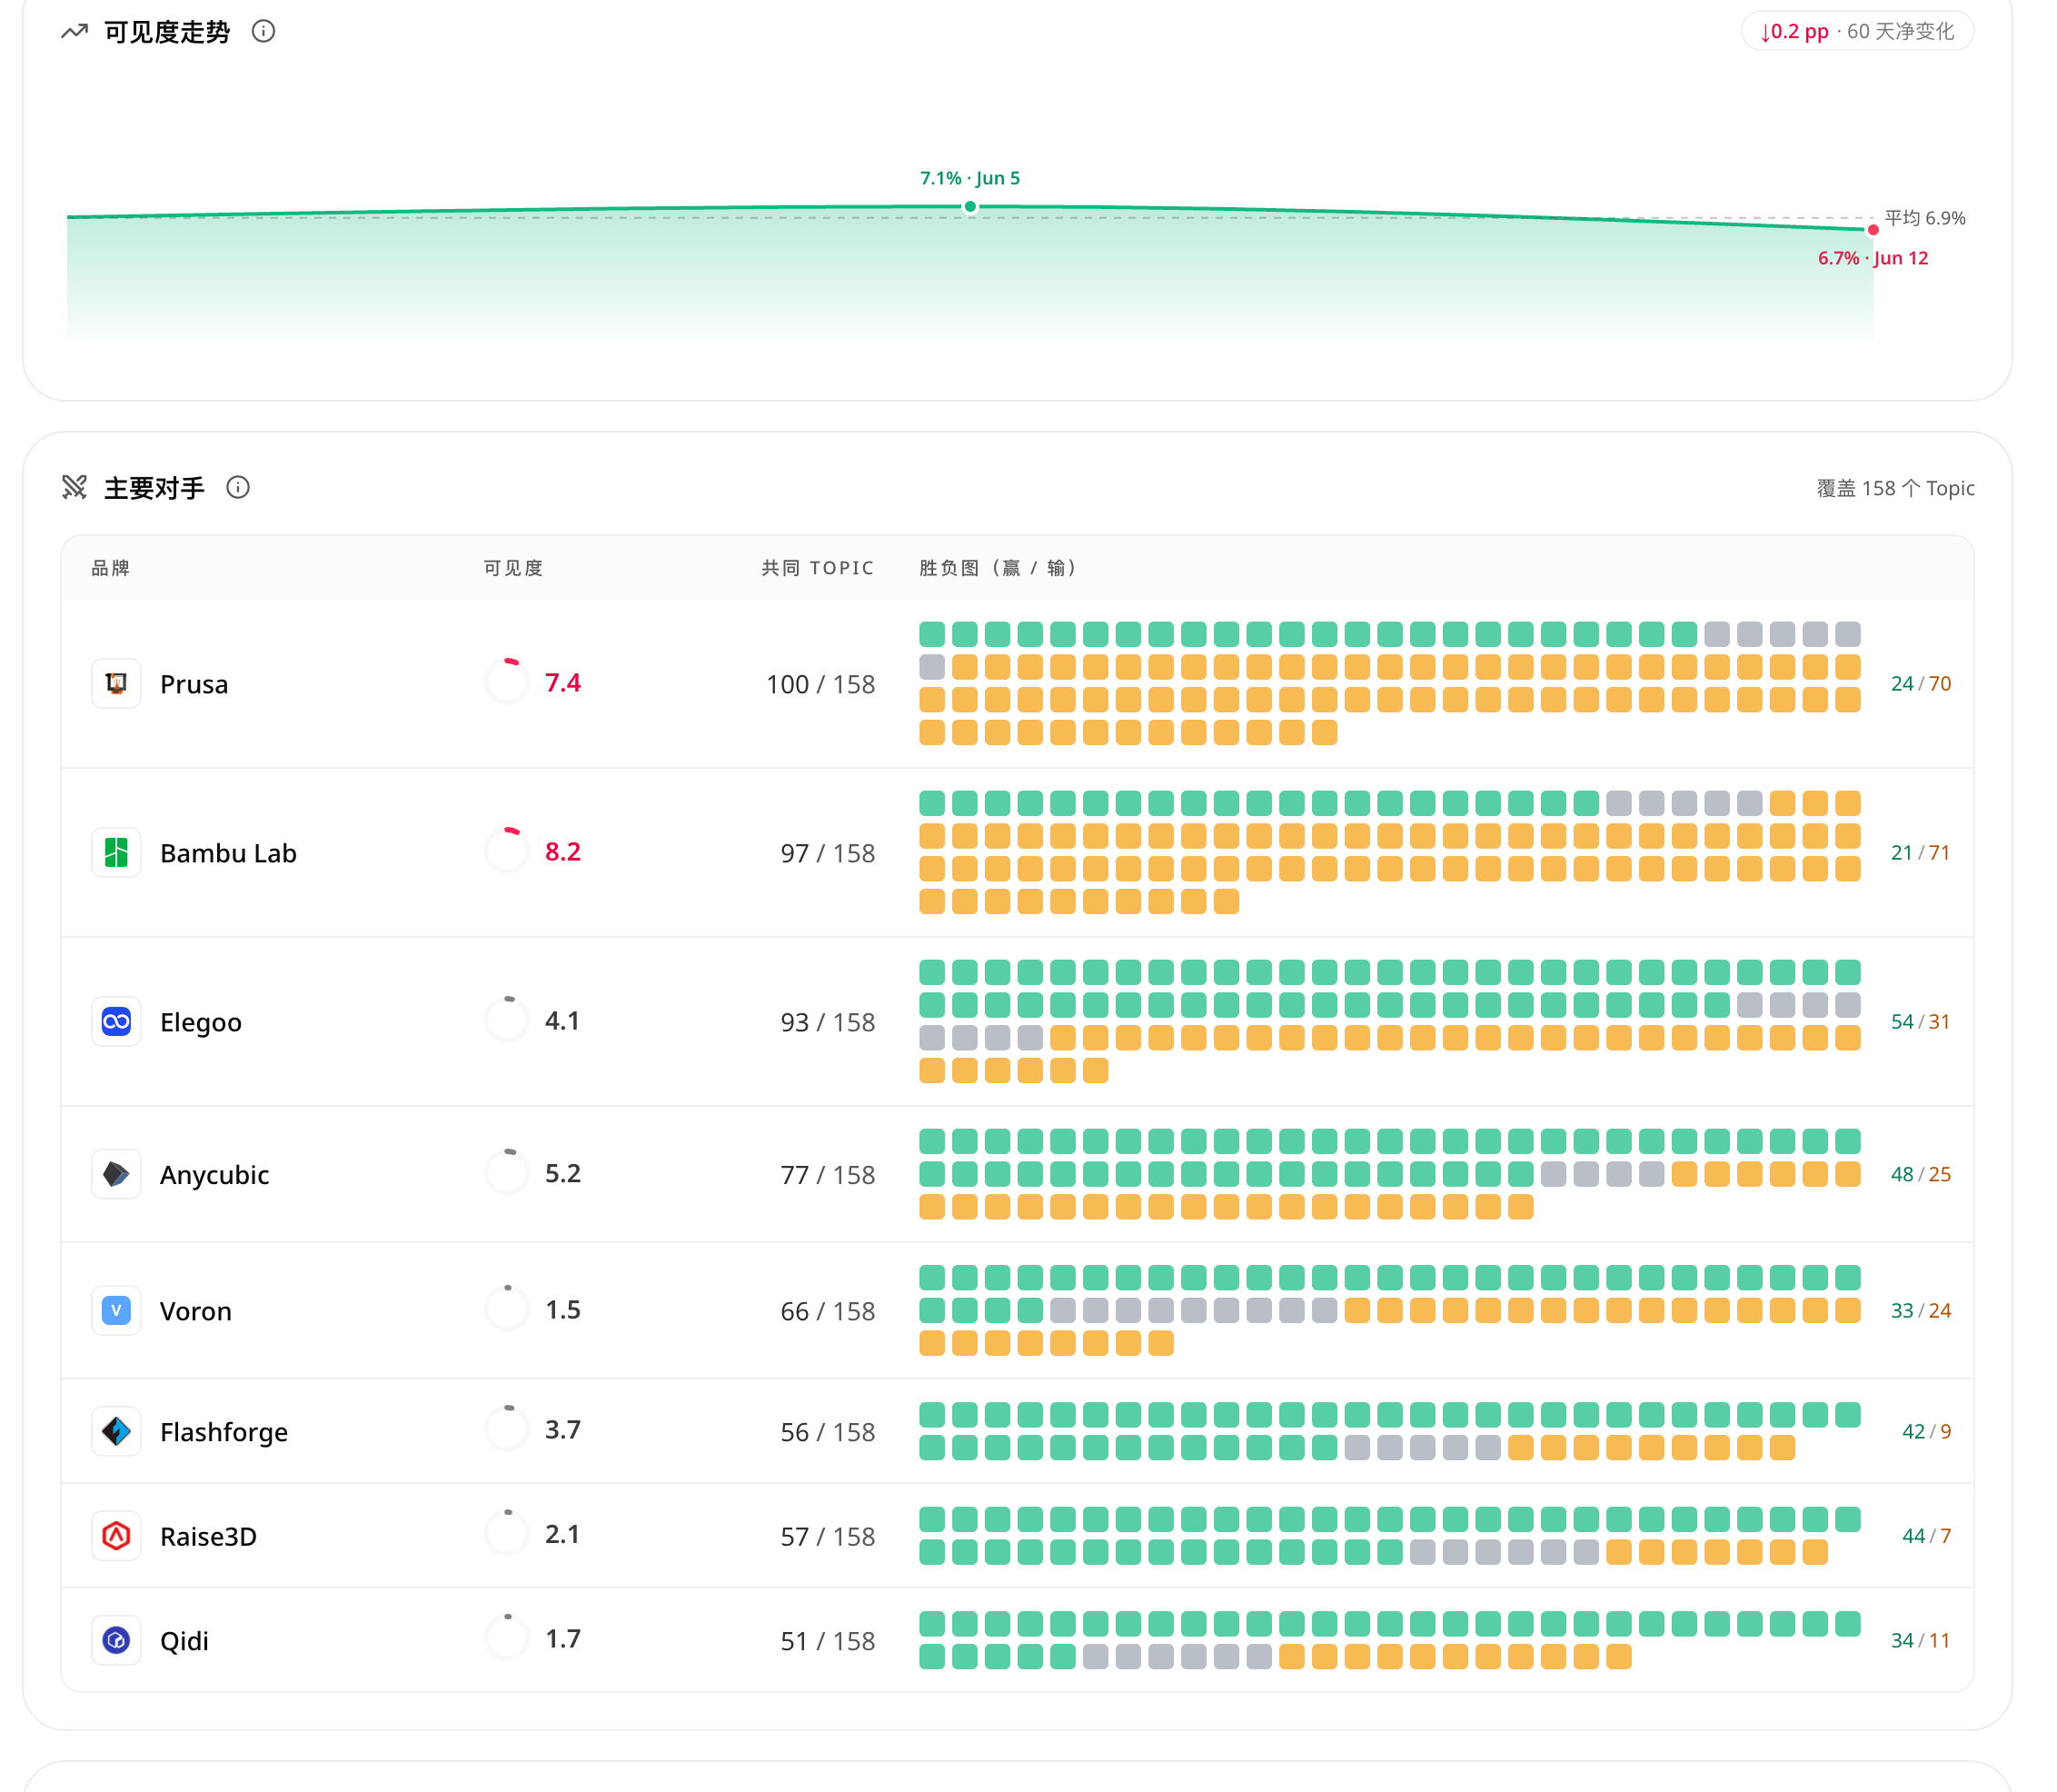Click Voron's visibility value 1.5

coord(563,1309)
